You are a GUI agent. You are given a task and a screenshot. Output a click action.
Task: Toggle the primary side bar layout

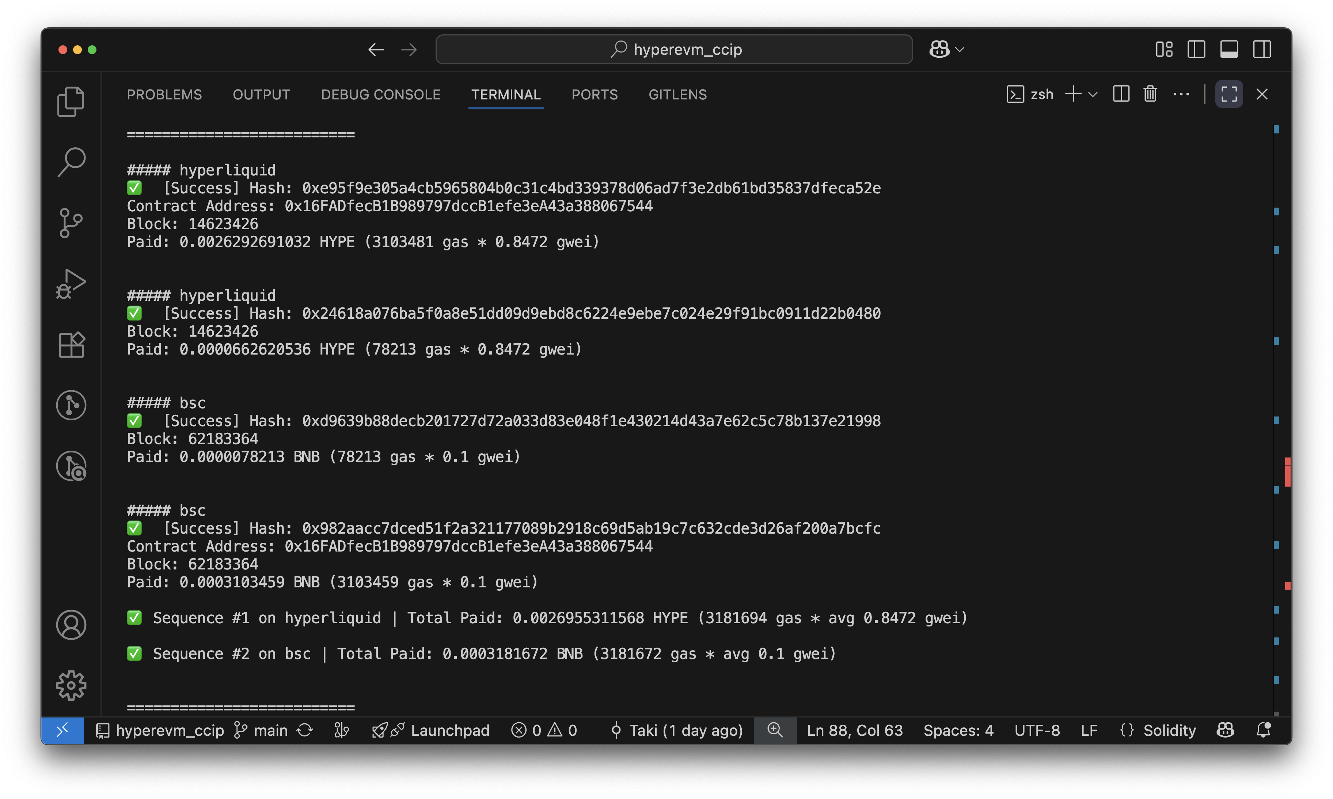[x=1196, y=50]
